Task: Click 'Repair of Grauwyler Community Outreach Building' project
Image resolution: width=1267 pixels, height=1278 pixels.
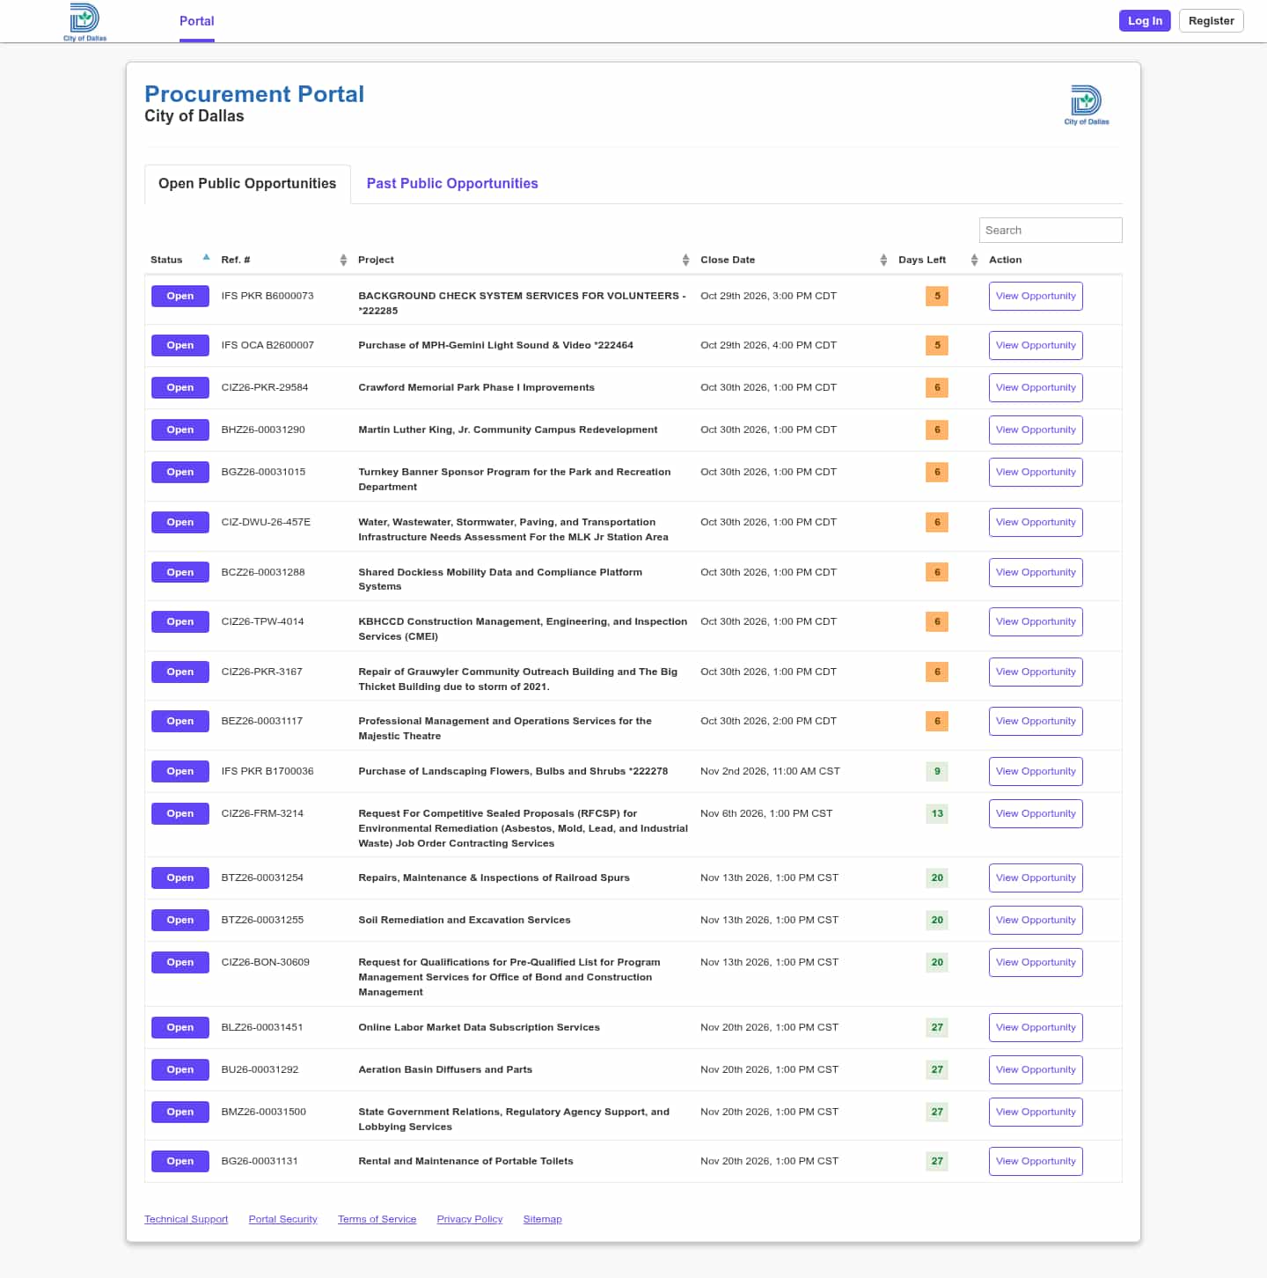Action: [518, 679]
